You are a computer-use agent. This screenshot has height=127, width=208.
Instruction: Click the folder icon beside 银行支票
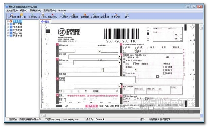coord(11,24)
